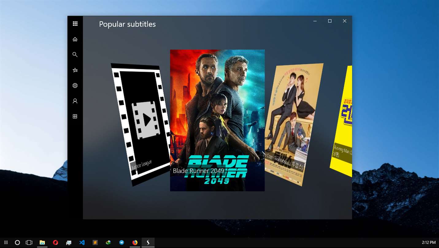Open Cortana circle on the taskbar
Screen dimensions: 439x248
17,242
